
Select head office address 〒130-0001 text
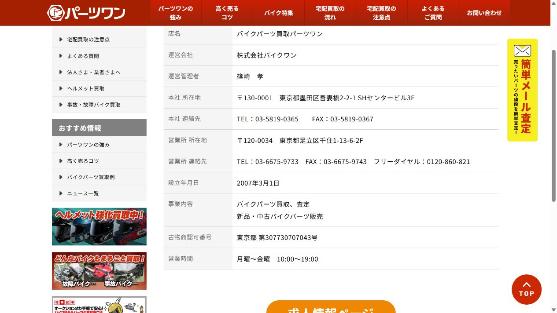[325, 98]
